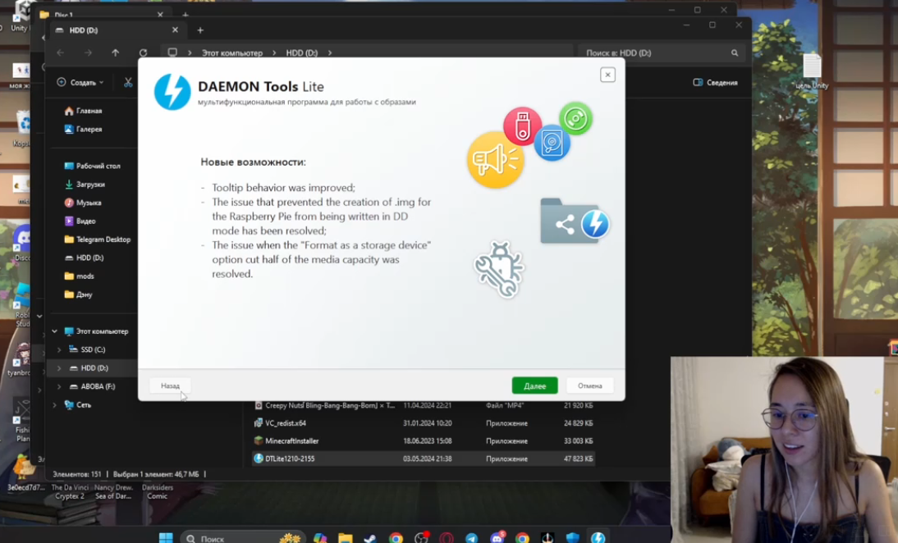The width and height of the screenshot is (898, 543).
Task: Click Этот компьютер in address bar
Action: 232,52
